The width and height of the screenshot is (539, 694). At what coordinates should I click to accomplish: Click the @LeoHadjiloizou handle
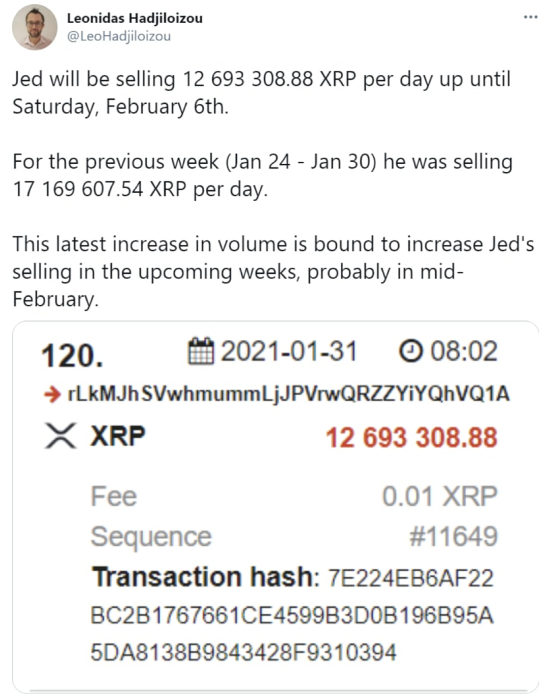tap(119, 36)
